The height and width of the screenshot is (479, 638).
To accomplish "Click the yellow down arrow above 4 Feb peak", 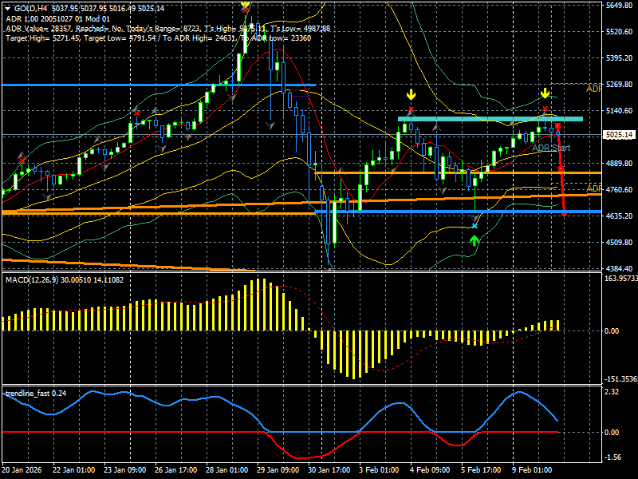I will click(x=411, y=95).
